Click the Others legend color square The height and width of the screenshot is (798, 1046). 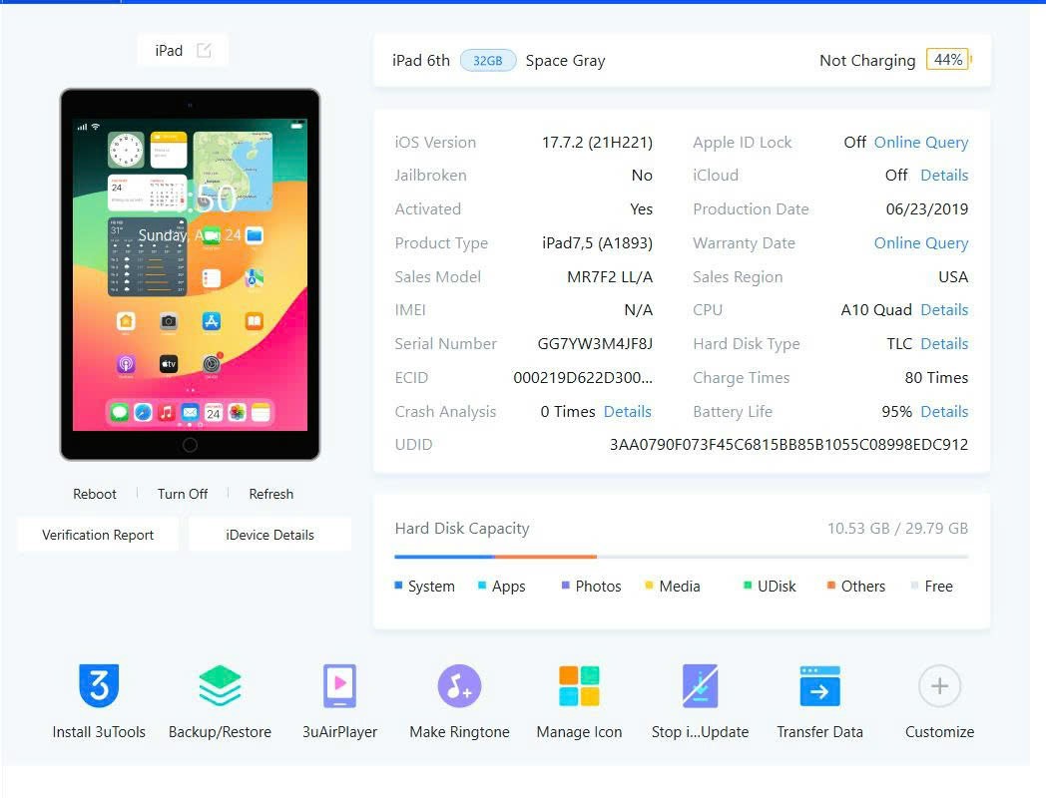[x=830, y=586]
